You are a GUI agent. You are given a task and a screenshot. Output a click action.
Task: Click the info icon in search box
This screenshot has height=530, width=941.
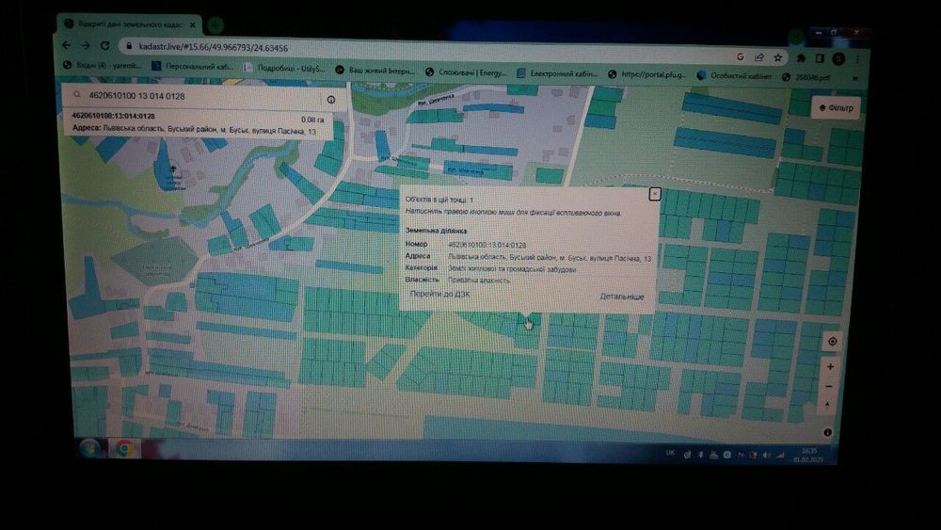pyautogui.click(x=330, y=100)
